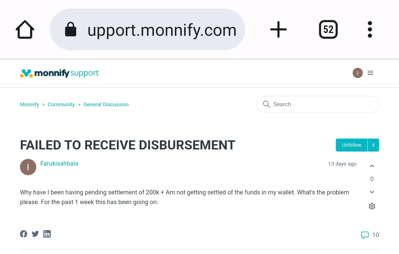Tap the address bar URL
The image size is (399, 254).
161,30
